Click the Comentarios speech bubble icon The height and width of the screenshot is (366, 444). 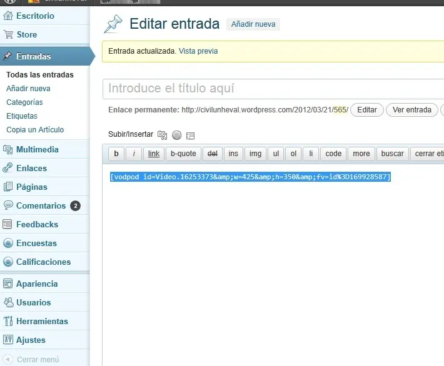pos(8,205)
